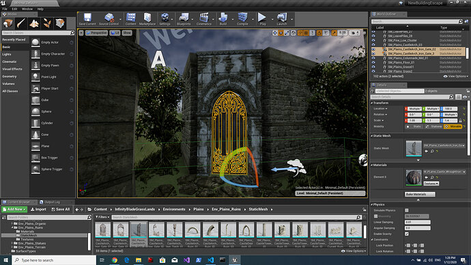Select the Landscape mode icon
The width and height of the screenshot is (471, 265).
(x=34, y=23)
